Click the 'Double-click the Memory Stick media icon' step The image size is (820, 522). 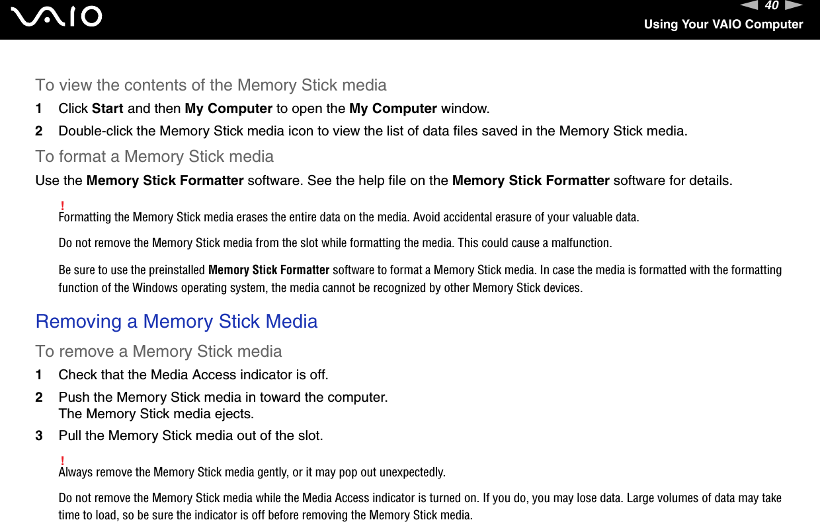373,131
